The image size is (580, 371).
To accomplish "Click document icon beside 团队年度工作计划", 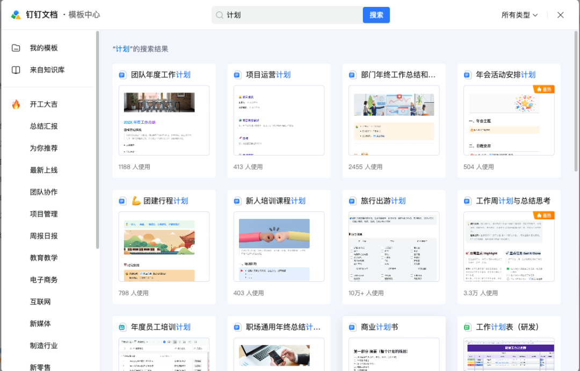I will 122,75.
